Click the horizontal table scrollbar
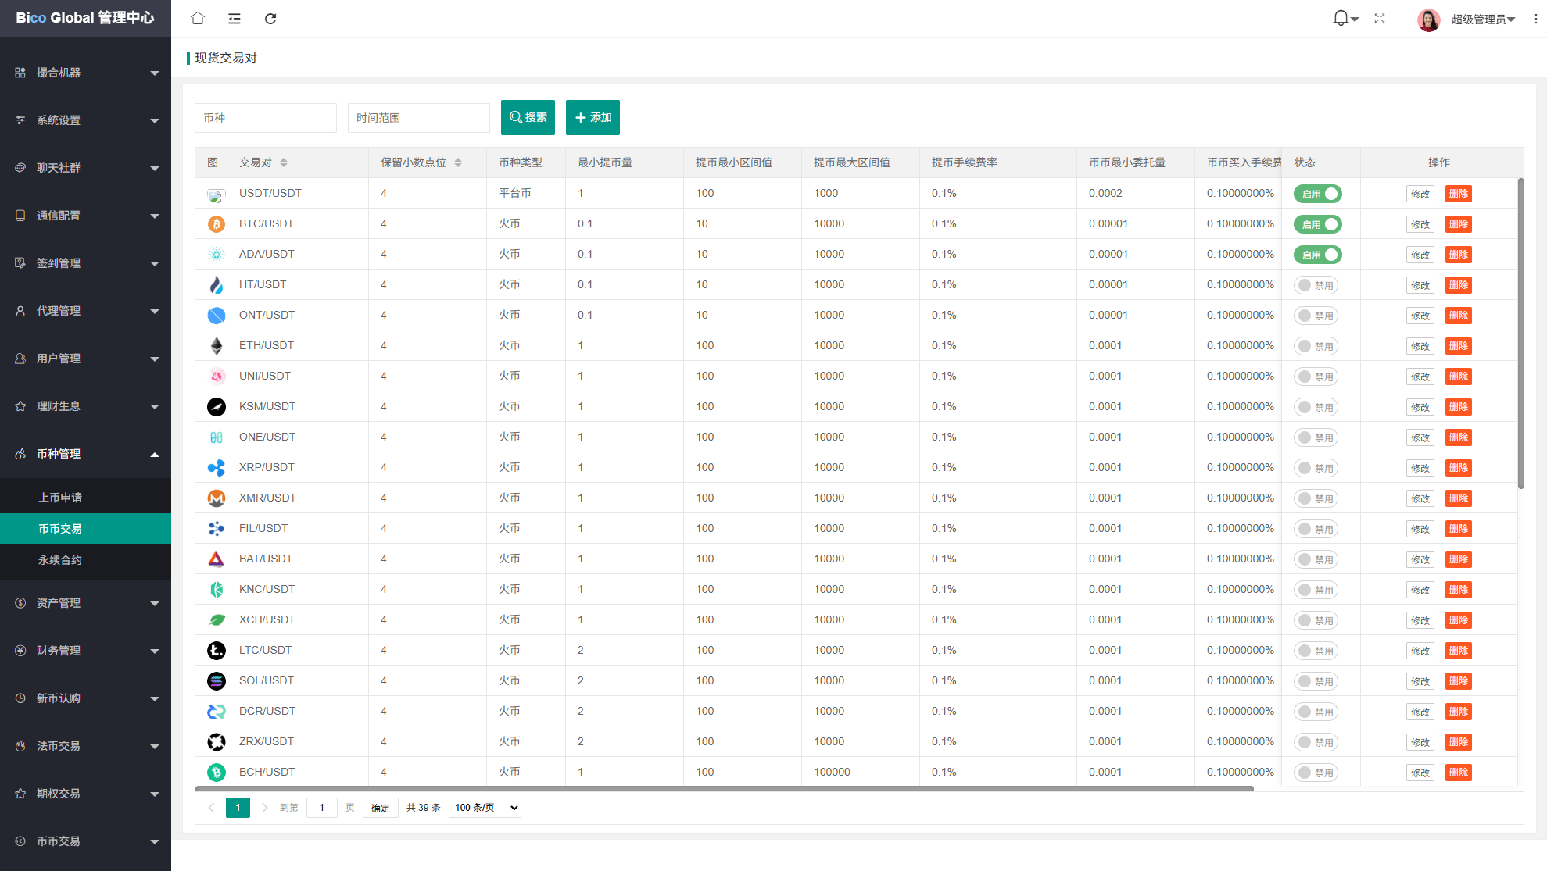The image size is (1547, 871). [x=724, y=789]
